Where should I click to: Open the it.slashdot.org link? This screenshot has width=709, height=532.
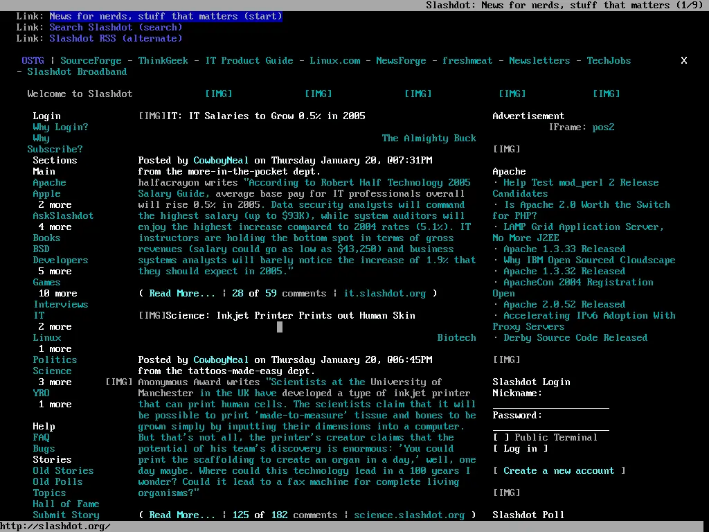click(385, 293)
